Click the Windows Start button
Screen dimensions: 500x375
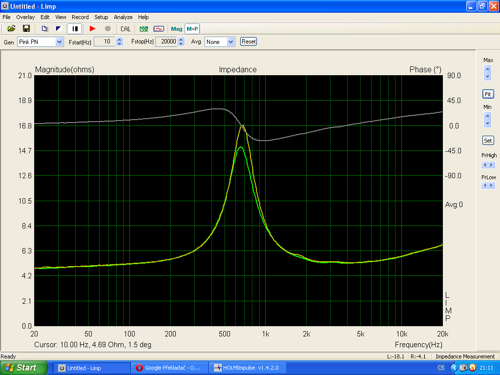(x=23, y=368)
